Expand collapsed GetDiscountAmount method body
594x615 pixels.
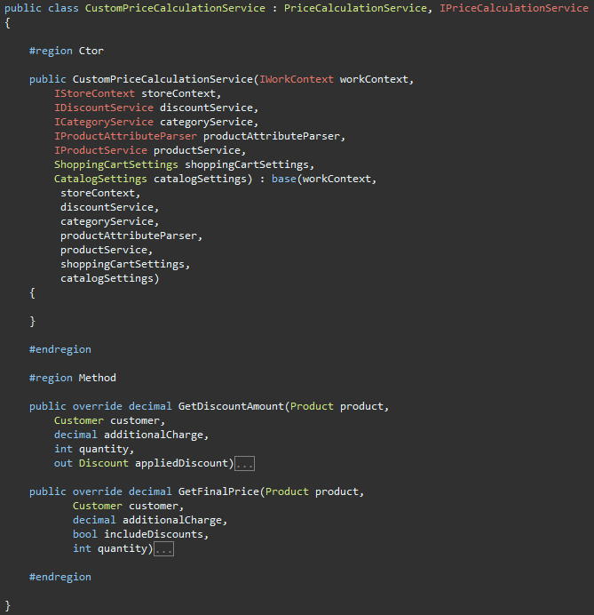pyautogui.click(x=244, y=464)
